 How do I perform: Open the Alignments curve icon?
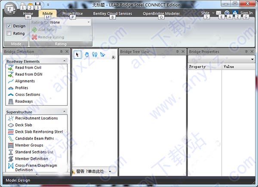pos(11,81)
